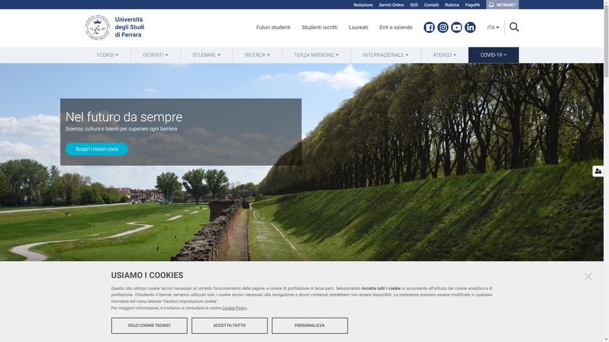Open the university's Facebook page icon
609x342 pixels.
(x=429, y=27)
